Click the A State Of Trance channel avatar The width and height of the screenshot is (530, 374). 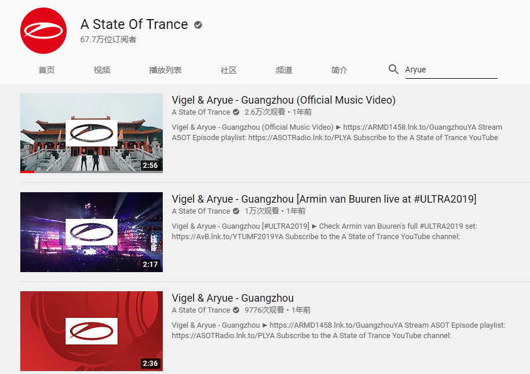coord(43,31)
